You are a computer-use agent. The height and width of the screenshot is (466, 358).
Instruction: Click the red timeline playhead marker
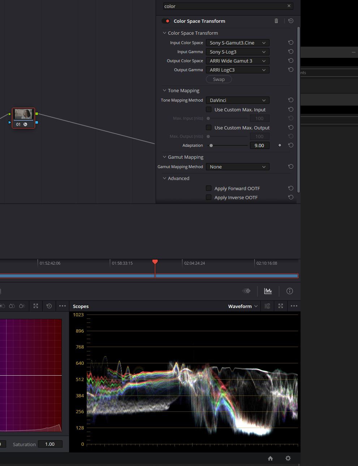(155, 262)
